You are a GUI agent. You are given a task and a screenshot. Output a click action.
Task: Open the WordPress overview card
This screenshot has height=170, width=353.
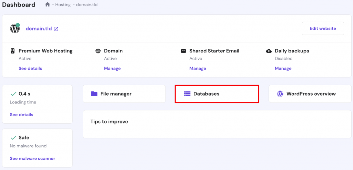[x=310, y=94]
